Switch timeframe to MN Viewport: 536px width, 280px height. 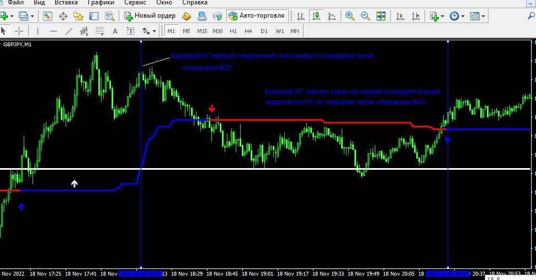click(x=295, y=31)
